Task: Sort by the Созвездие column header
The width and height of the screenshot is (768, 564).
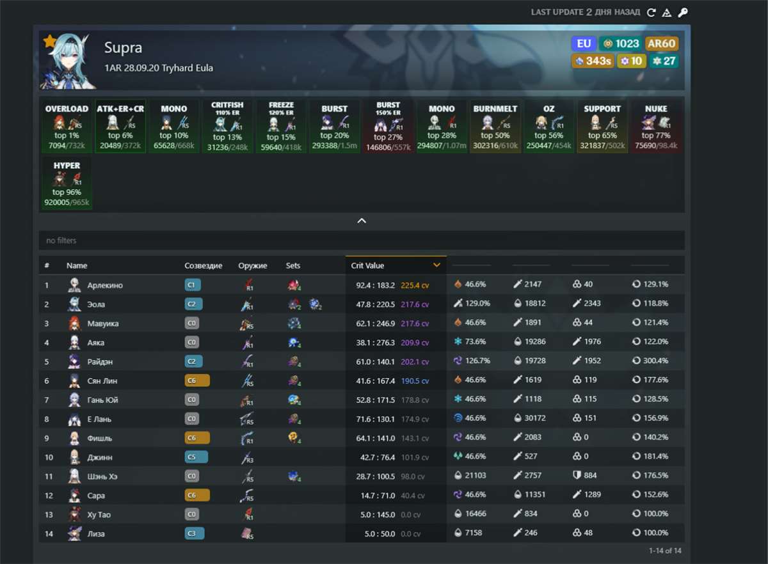Action: point(203,265)
